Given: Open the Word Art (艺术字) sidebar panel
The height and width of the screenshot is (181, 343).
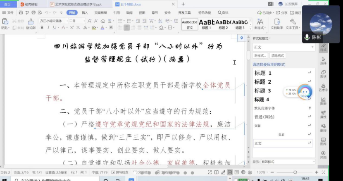Looking at the screenshot, I should point(323,88).
